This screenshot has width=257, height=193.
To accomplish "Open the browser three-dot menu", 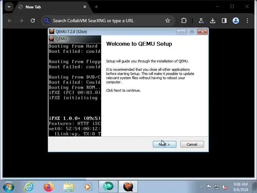I will tap(247, 21).
